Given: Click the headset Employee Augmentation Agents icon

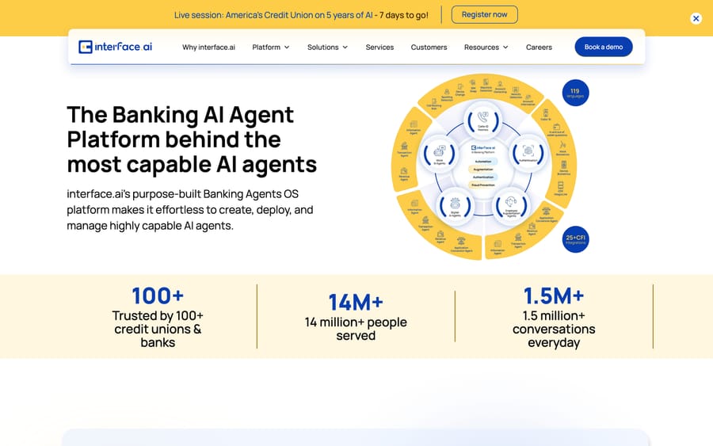Looking at the screenshot, I should click(511, 202).
